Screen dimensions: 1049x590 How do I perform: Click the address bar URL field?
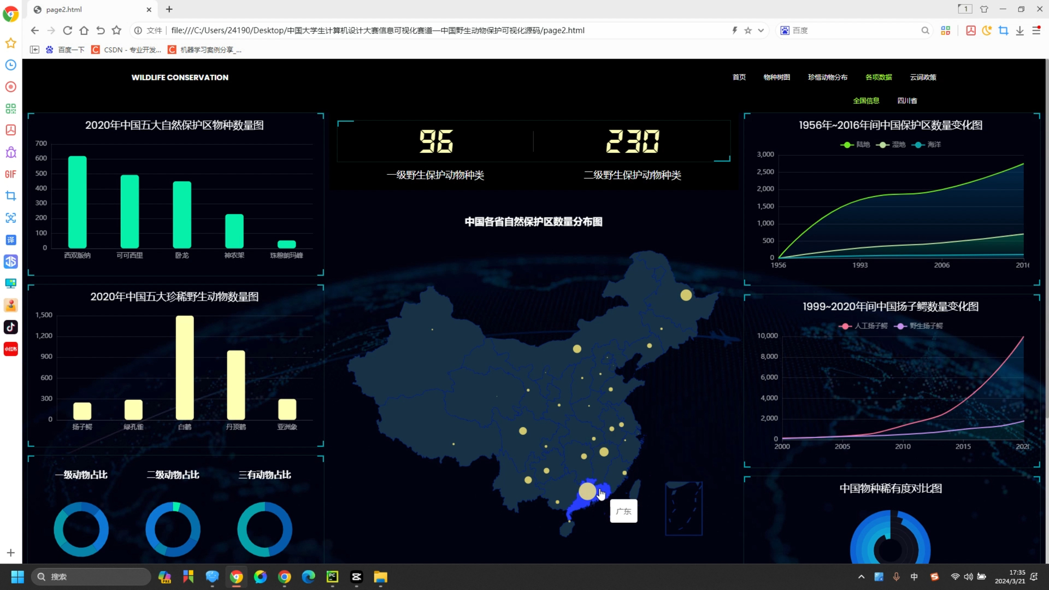[x=448, y=31]
